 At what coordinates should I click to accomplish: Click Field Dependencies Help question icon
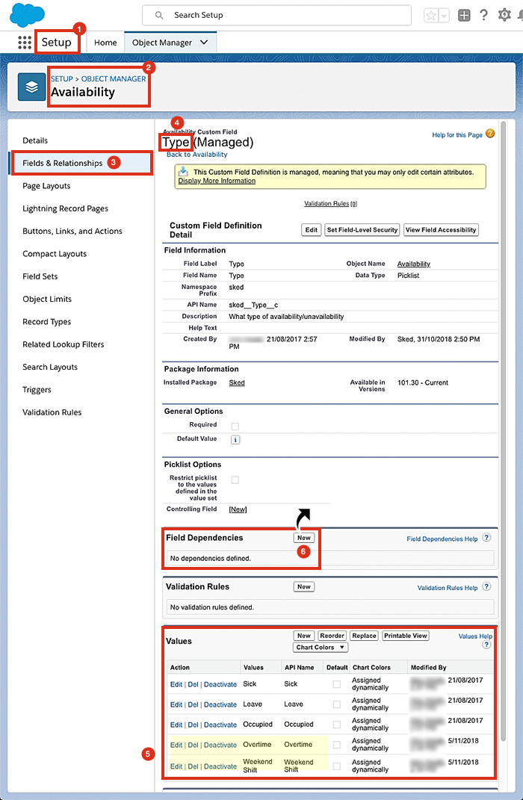(486, 538)
